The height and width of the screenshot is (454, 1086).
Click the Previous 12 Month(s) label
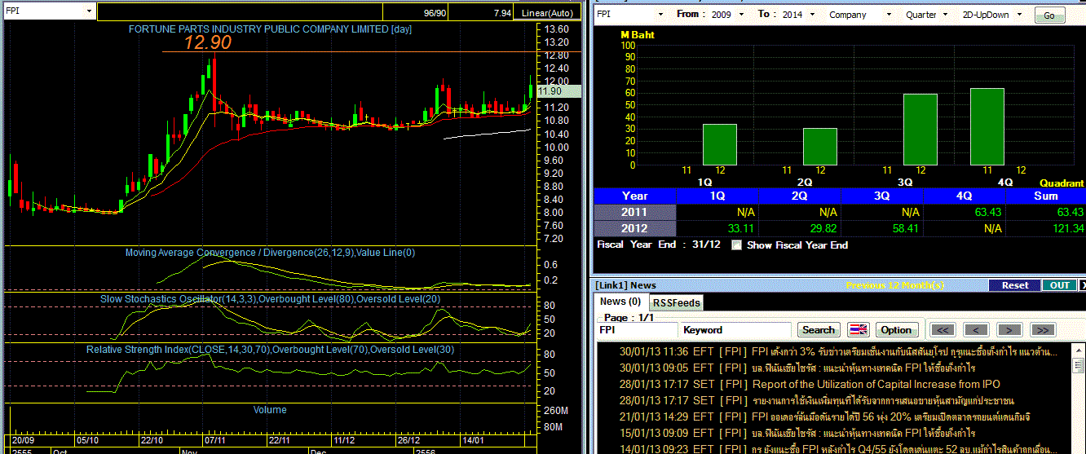[x=895, y=285]
